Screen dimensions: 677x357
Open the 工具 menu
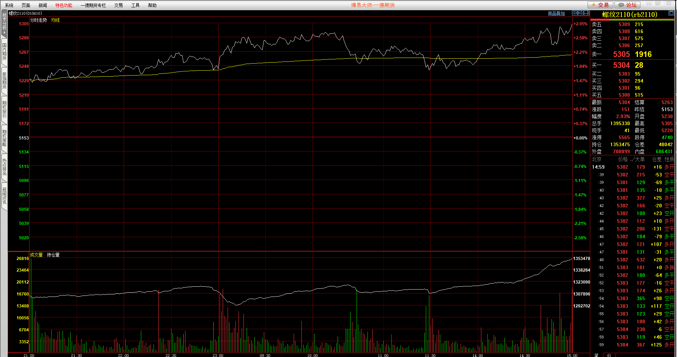[x=135, y=5]
